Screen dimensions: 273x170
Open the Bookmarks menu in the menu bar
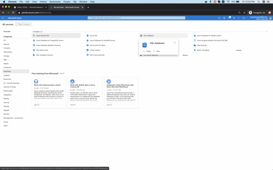coord(55,2)
